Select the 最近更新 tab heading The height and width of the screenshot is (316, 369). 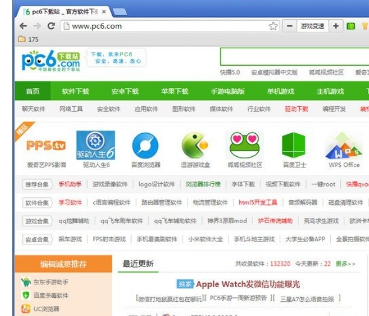pyautogui.click(x=138, y=264)
